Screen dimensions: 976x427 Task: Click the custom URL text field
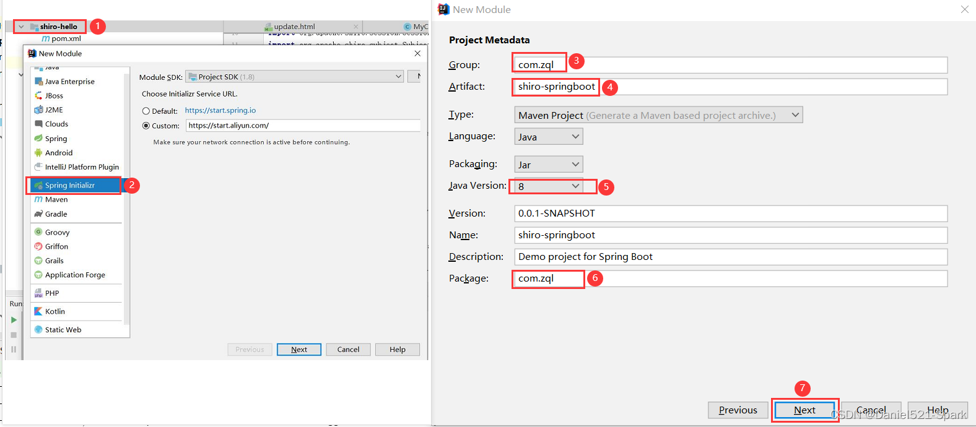tap(303, 126)
